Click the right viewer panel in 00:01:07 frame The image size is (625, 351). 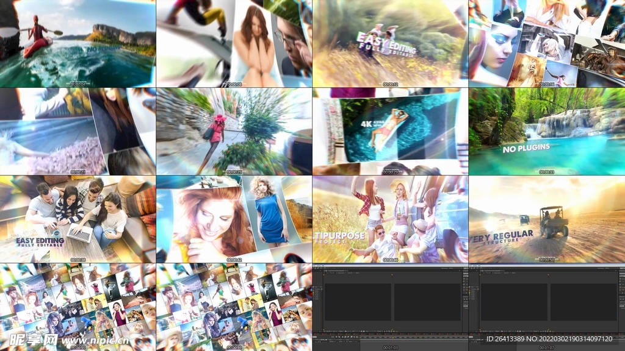coord(583,302)
